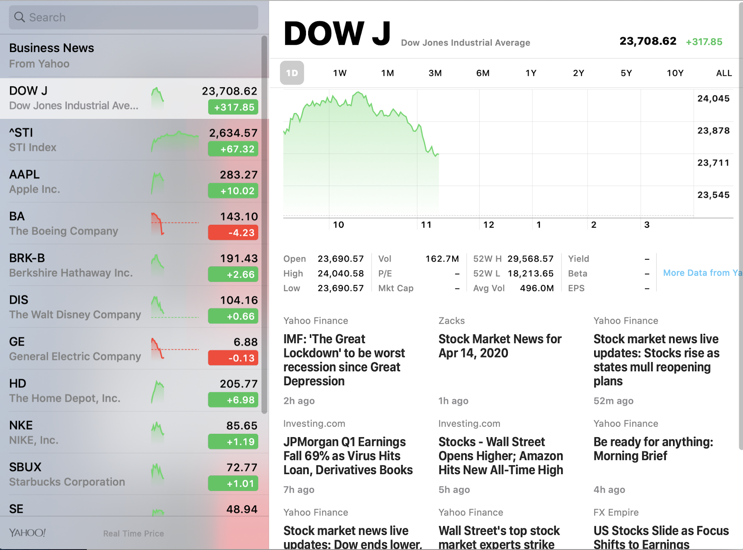The width and height of the screenshot is (743, 550).
Task: Click the Avg Vol value 496.0M
Action: [537, 288]
